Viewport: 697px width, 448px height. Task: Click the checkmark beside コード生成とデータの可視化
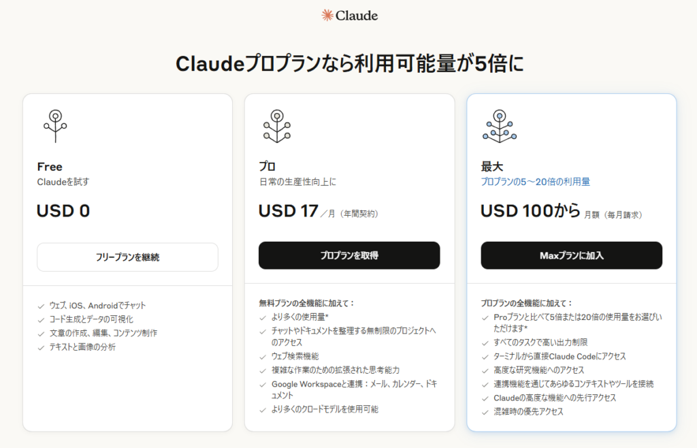tap(41, 320)
